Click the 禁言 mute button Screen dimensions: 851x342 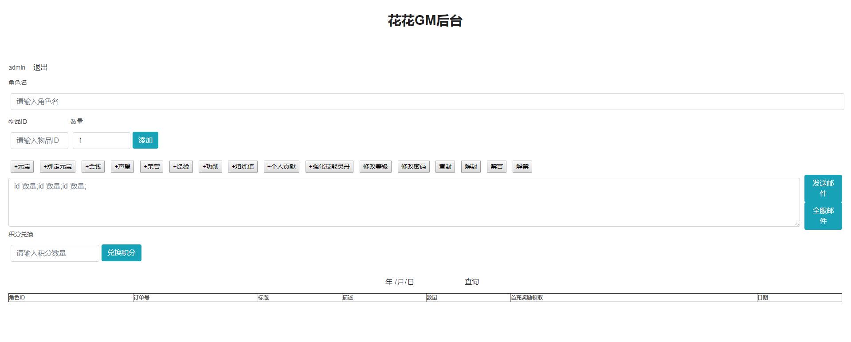pyautogui.click(x=496, y=167)
